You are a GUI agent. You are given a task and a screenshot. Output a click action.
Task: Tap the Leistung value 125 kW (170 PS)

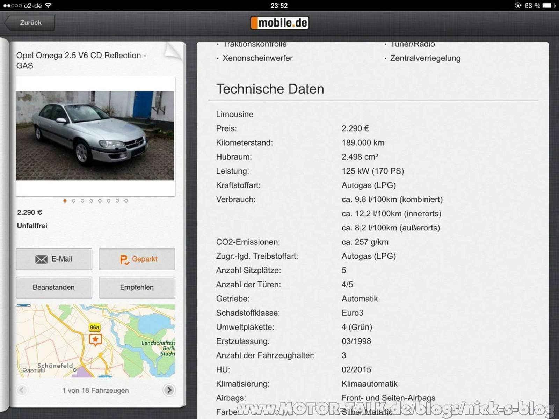(x=373, y=171)
